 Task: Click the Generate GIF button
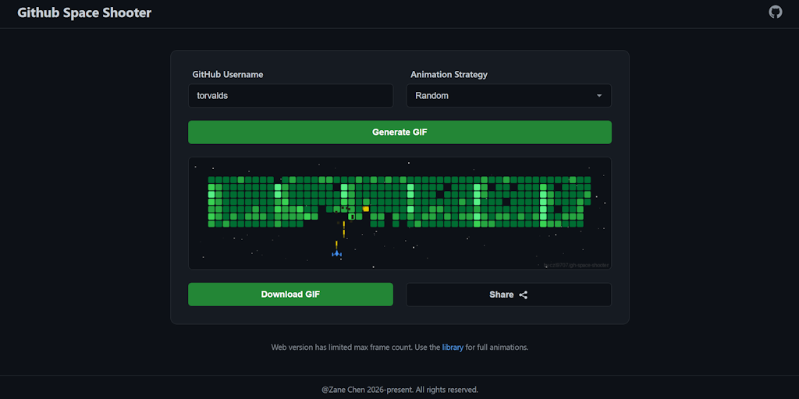click(x=399, y=132)
